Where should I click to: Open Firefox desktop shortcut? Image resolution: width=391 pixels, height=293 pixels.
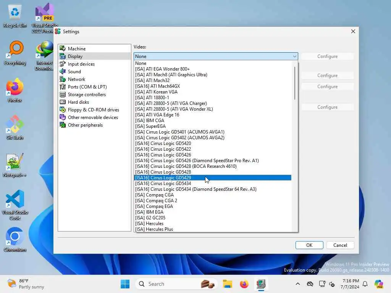[x=15, y=90]
